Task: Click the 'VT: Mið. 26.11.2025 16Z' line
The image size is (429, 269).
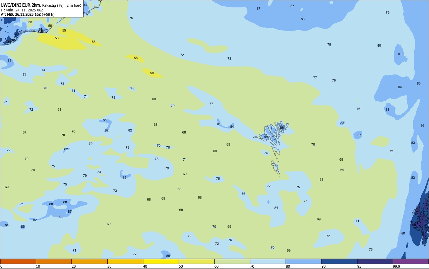Action: 21,14
